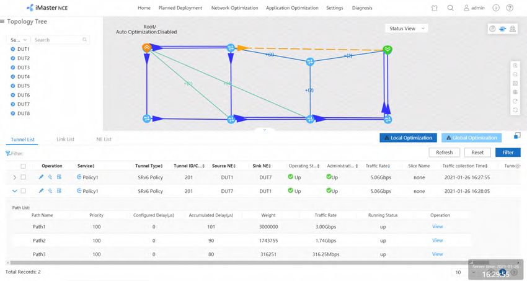Click the first map-mode icon in topology toolbar
The width and height of the screenshot is (527, 281).
tap(492, 29)
